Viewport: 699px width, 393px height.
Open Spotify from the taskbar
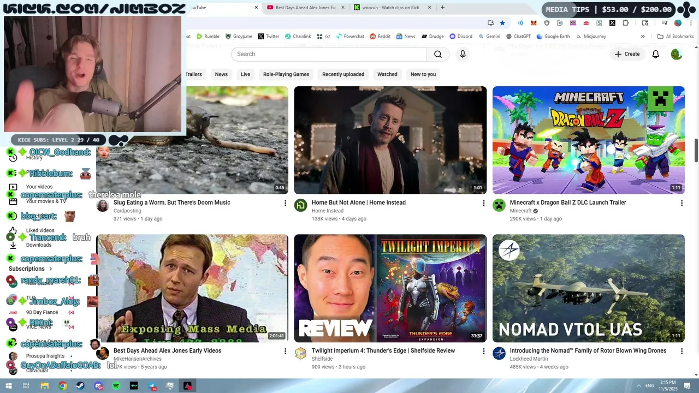coord(116,386)
